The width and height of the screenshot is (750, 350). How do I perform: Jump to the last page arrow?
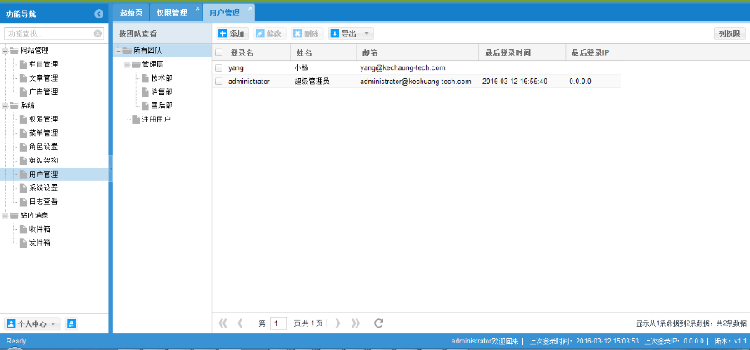tap(355, 323)
